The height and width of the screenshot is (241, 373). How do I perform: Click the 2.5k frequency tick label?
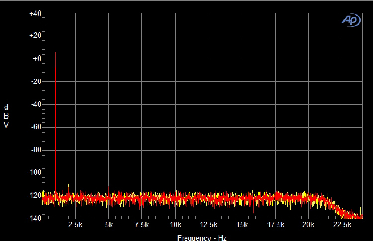pos(75,225)
